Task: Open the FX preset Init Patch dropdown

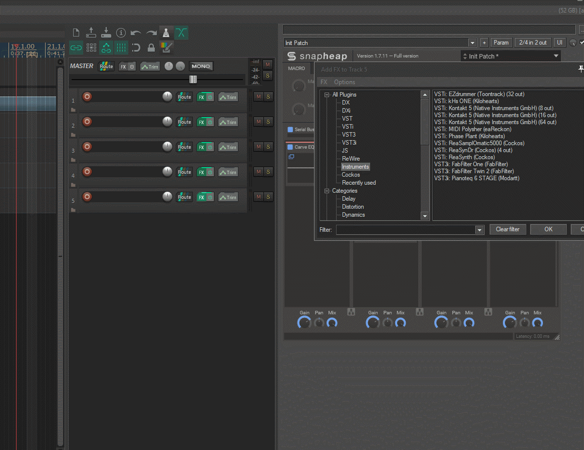Action: click(472, 43)
